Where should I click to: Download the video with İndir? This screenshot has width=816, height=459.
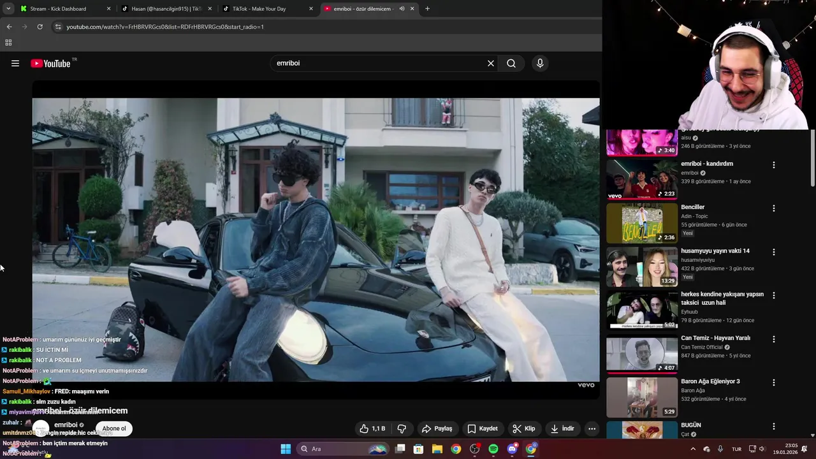pyautogui.click(x=562, y=428)
